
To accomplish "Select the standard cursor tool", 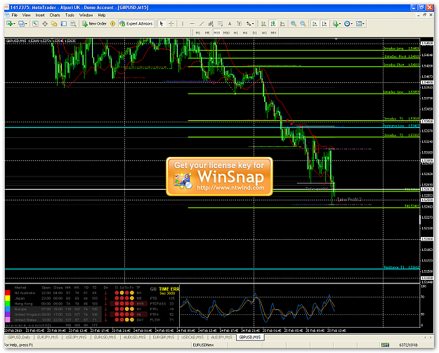I will point(162,24).
